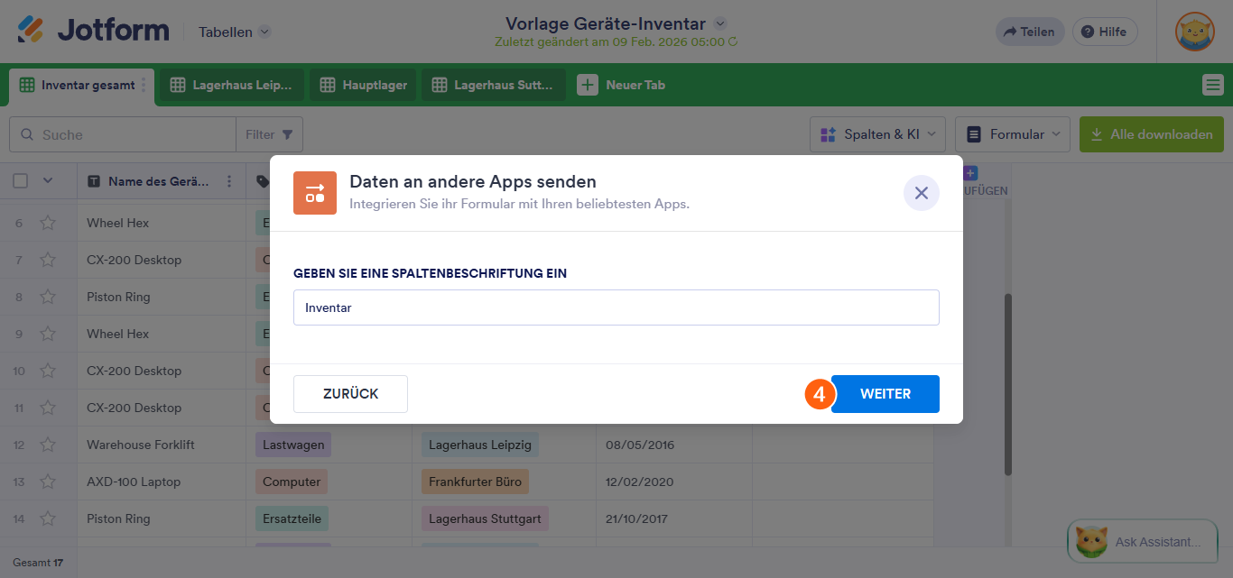Toggle the select-all checkbox in the table header

20,180
